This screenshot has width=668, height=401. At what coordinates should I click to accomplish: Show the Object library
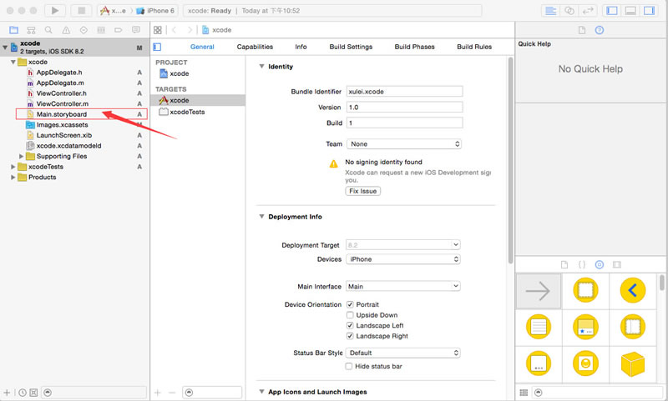(600, 264)
